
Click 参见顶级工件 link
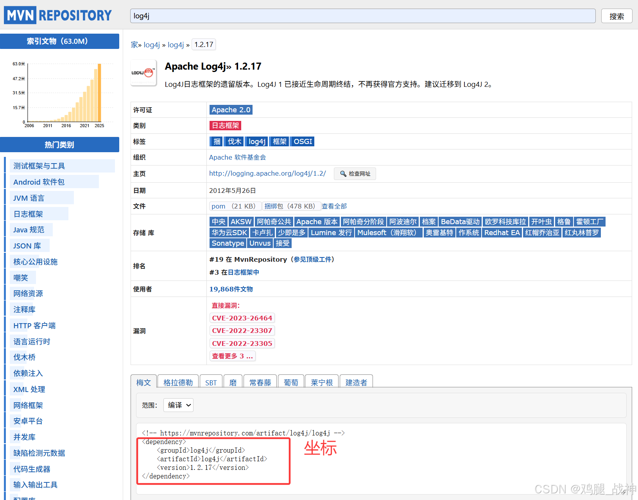click(x=313, y=259)
